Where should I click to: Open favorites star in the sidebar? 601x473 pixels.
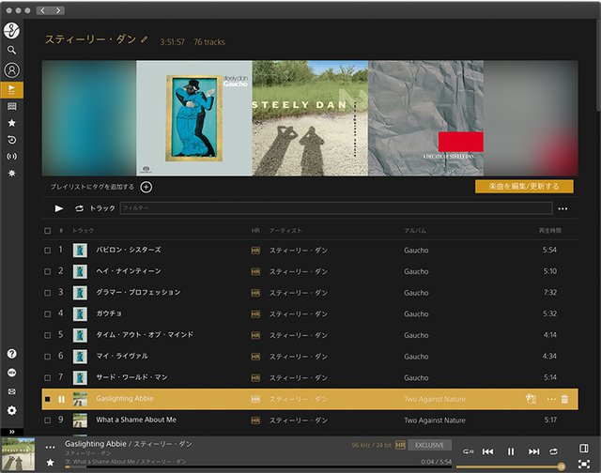[x=12, y=123]
